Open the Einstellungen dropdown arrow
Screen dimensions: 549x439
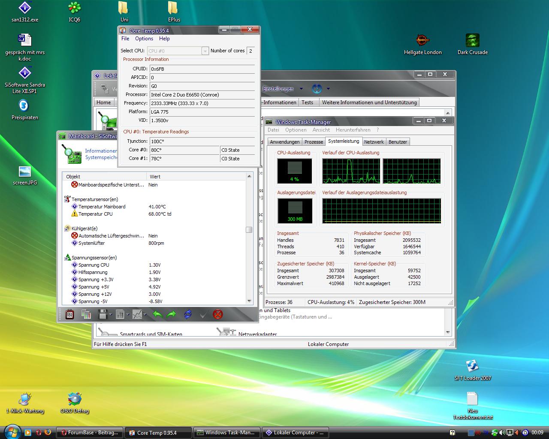[x=301, y=89]
